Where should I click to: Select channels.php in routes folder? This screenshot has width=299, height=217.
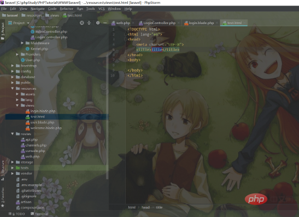pos(33,145)
